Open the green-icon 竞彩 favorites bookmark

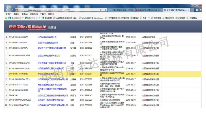168,18
